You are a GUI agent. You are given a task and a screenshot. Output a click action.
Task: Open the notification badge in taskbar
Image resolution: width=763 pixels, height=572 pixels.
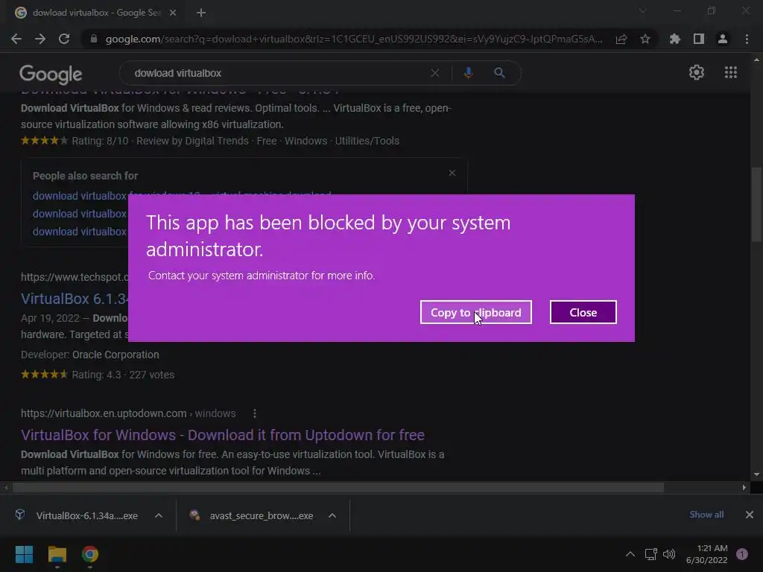tap(742, 554)
